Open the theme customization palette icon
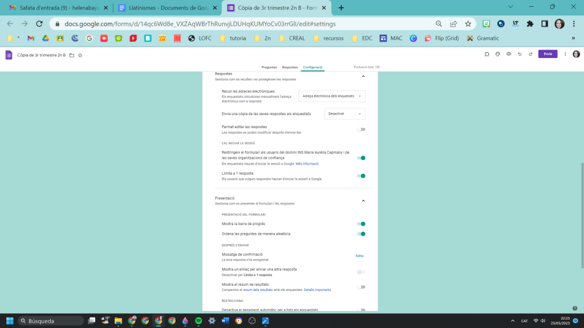The height and width of the screenshot is (328, 584). (497, 54)
